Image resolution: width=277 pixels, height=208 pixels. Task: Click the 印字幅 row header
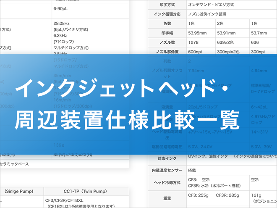pos(167,33)
